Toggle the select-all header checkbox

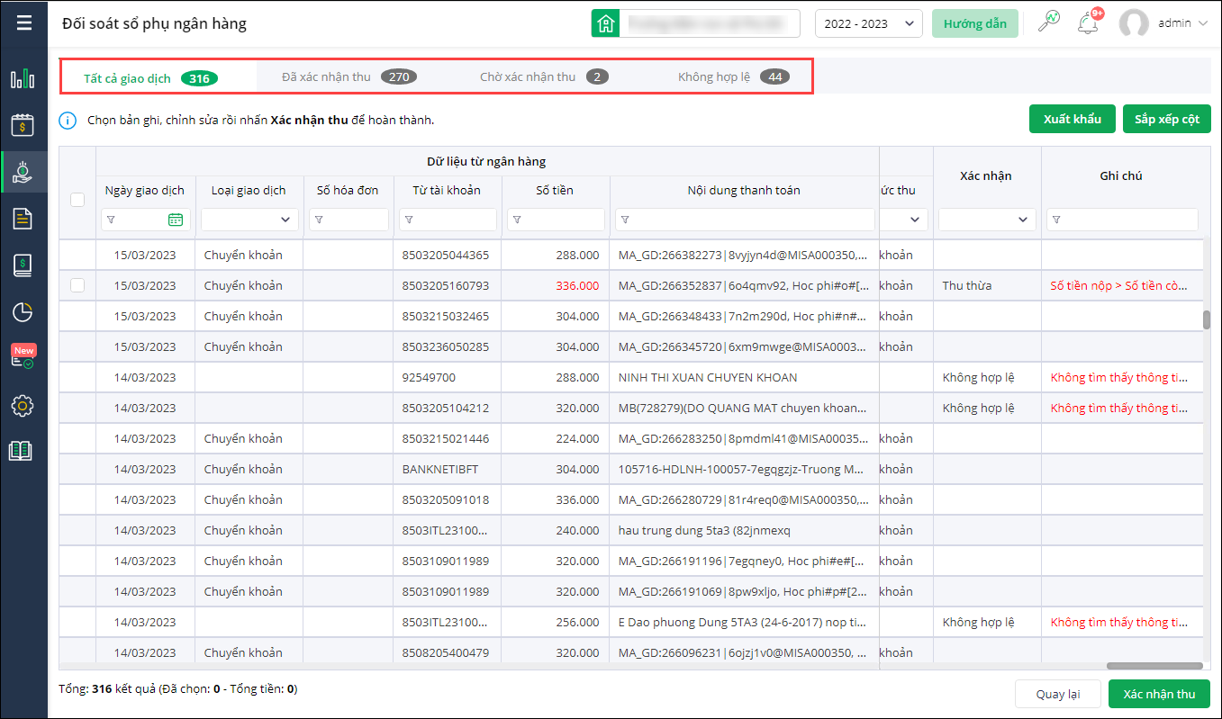[77, 200]
